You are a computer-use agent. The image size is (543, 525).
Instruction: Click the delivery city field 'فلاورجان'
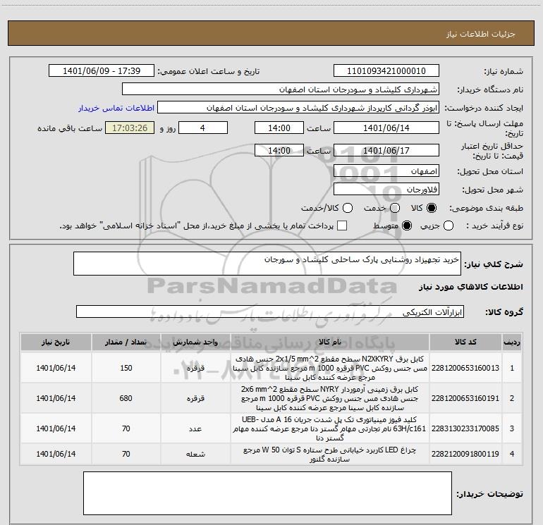(386, 190)
